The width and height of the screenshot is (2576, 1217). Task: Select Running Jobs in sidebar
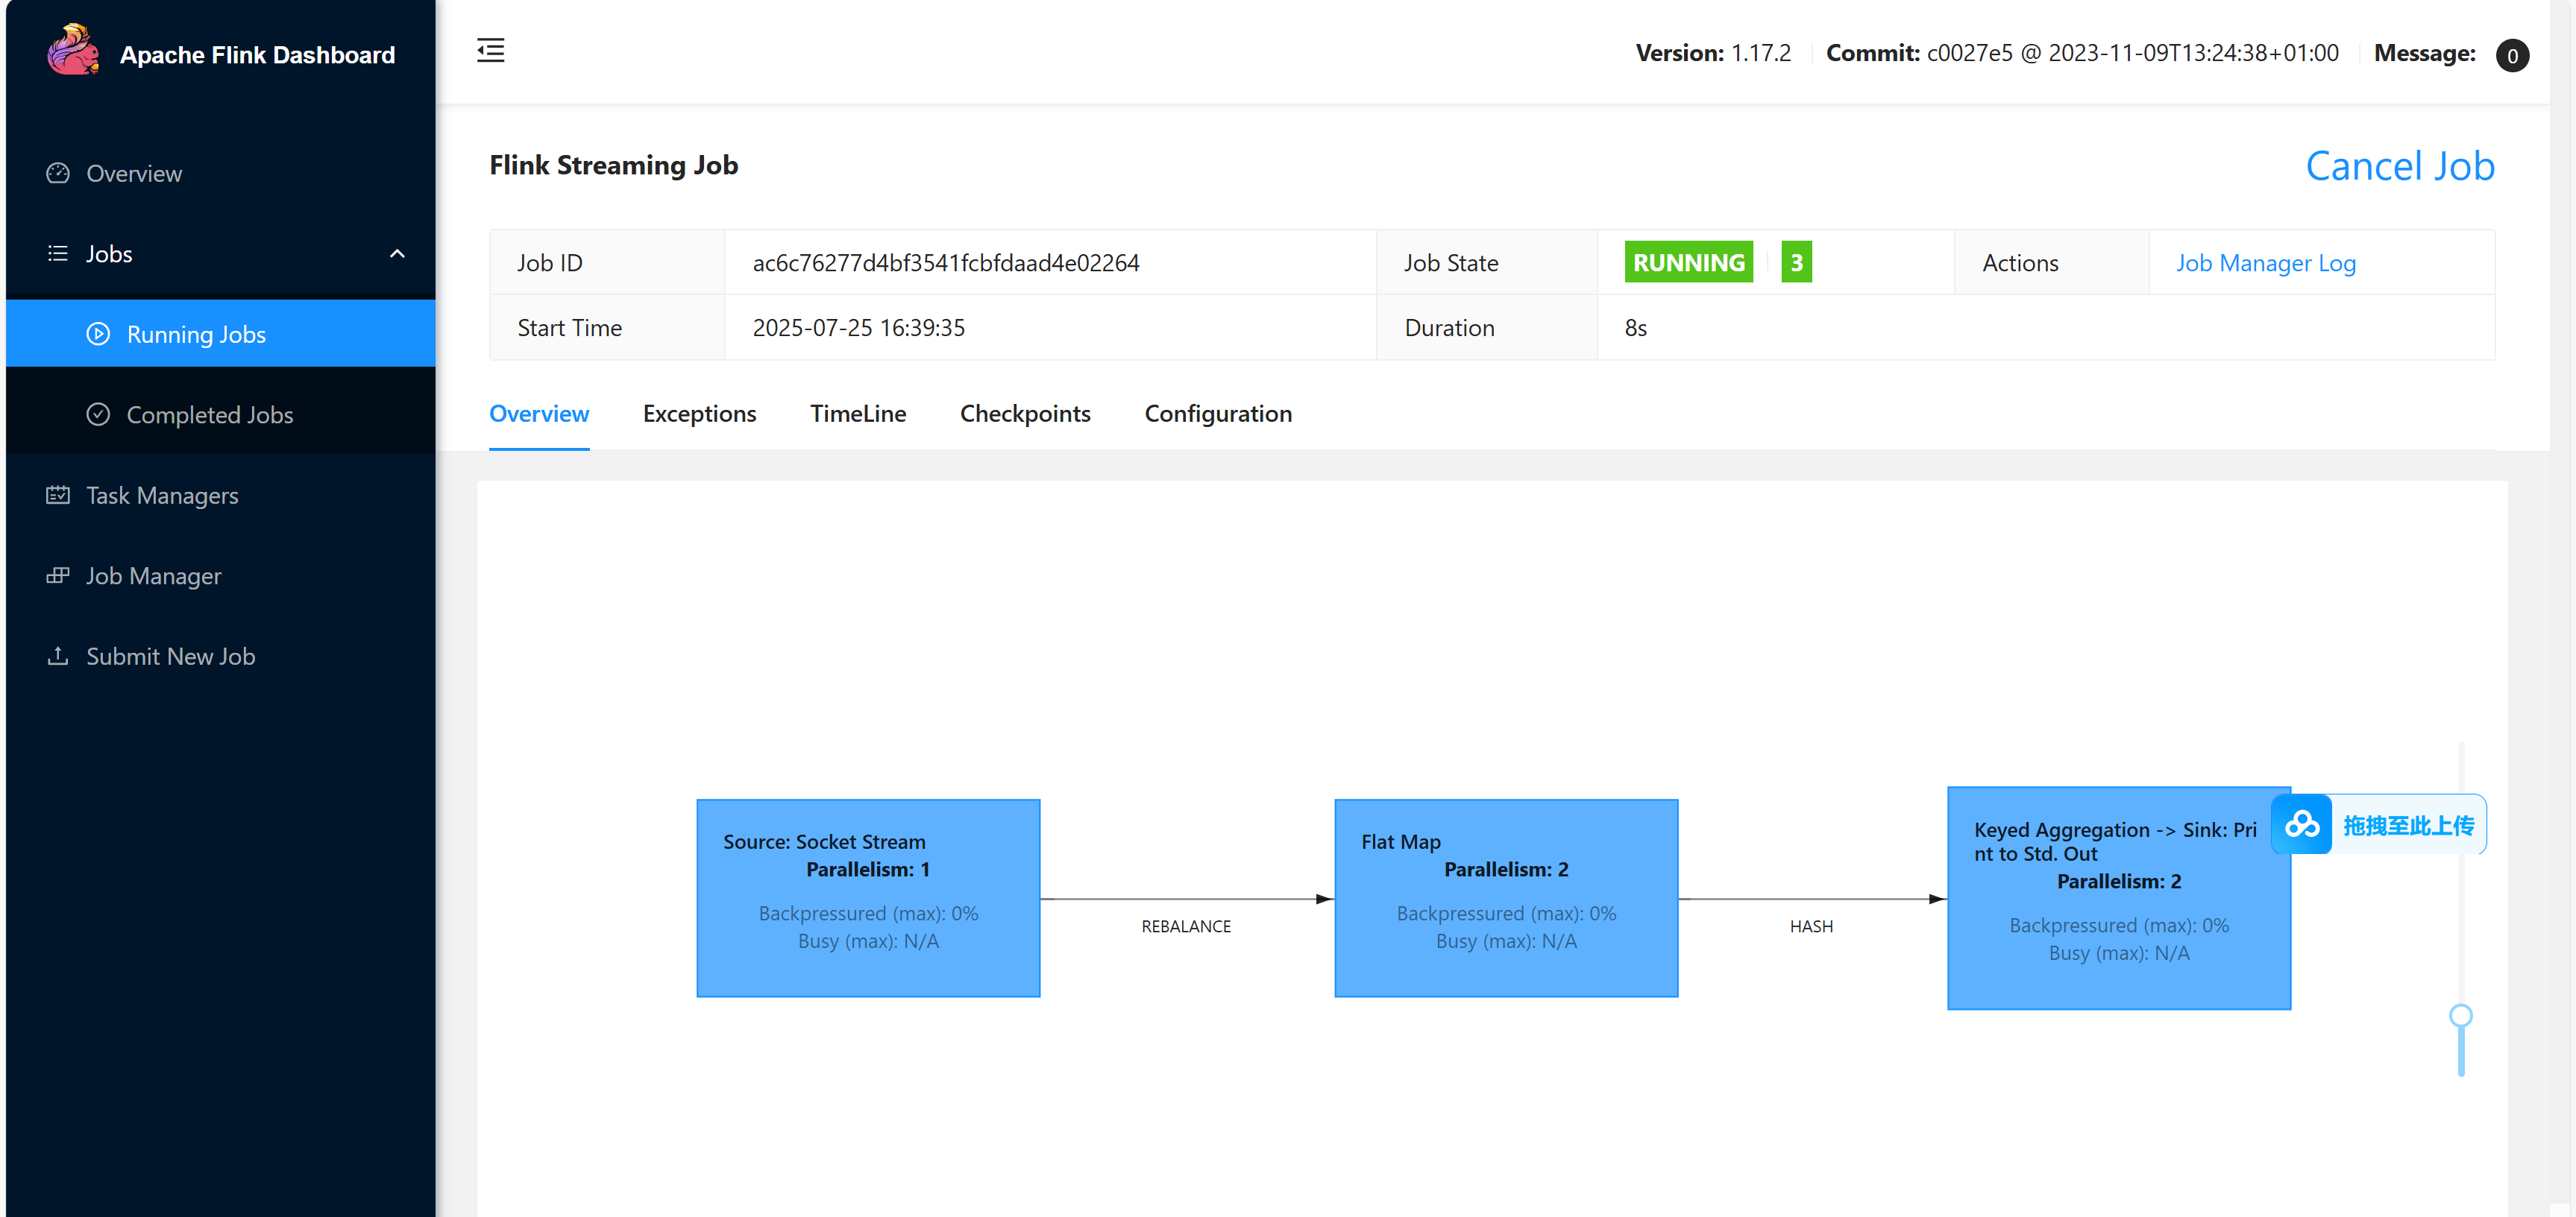pyautogui.click(x=221, y=334)
